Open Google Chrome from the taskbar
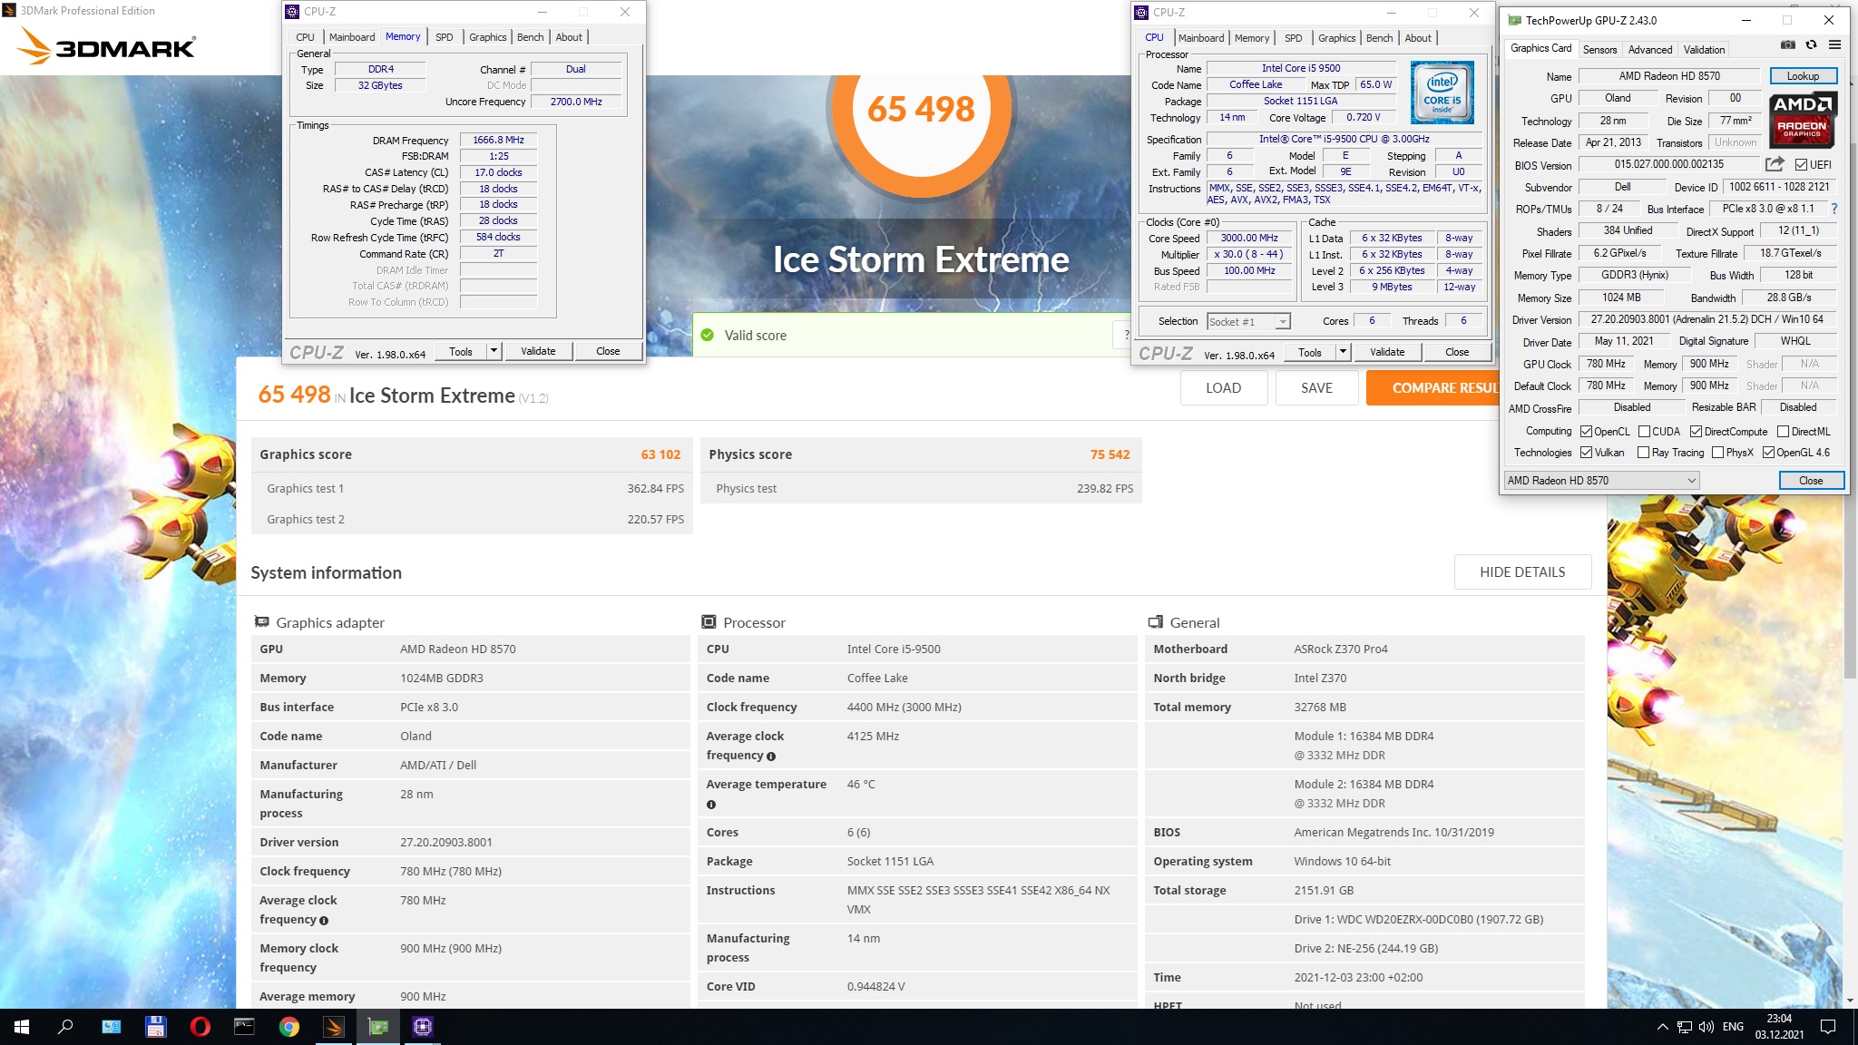 click(x=289, y=1027)
